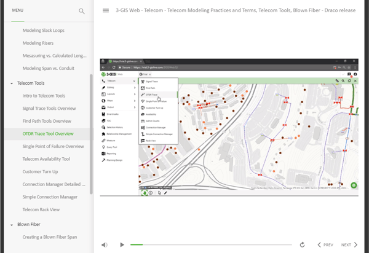Open Selection History in the 3-GIS panel

point(112,127)
